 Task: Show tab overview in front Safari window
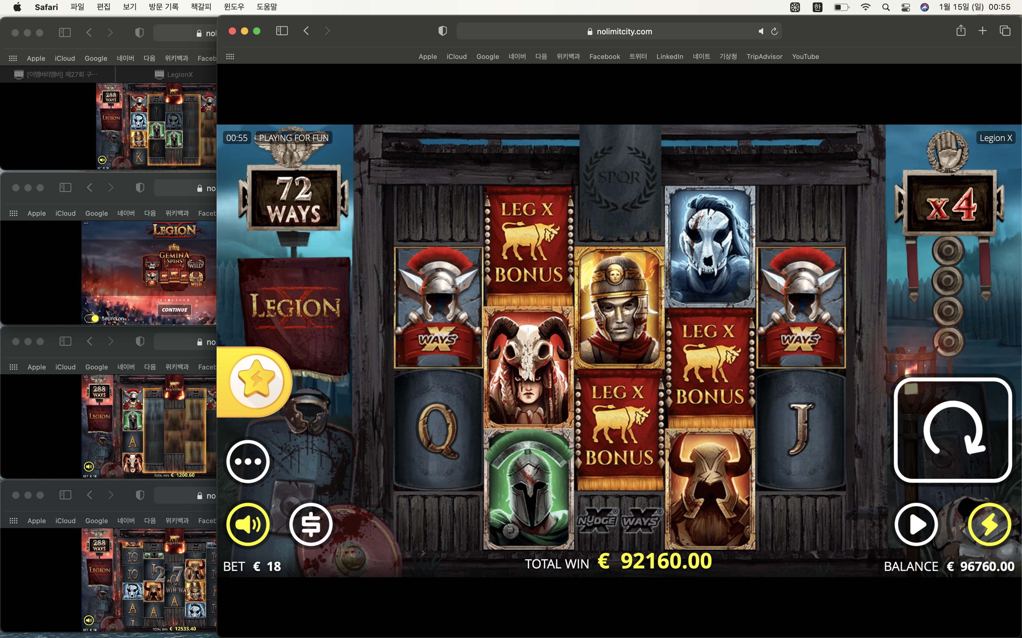(1005, 31)
